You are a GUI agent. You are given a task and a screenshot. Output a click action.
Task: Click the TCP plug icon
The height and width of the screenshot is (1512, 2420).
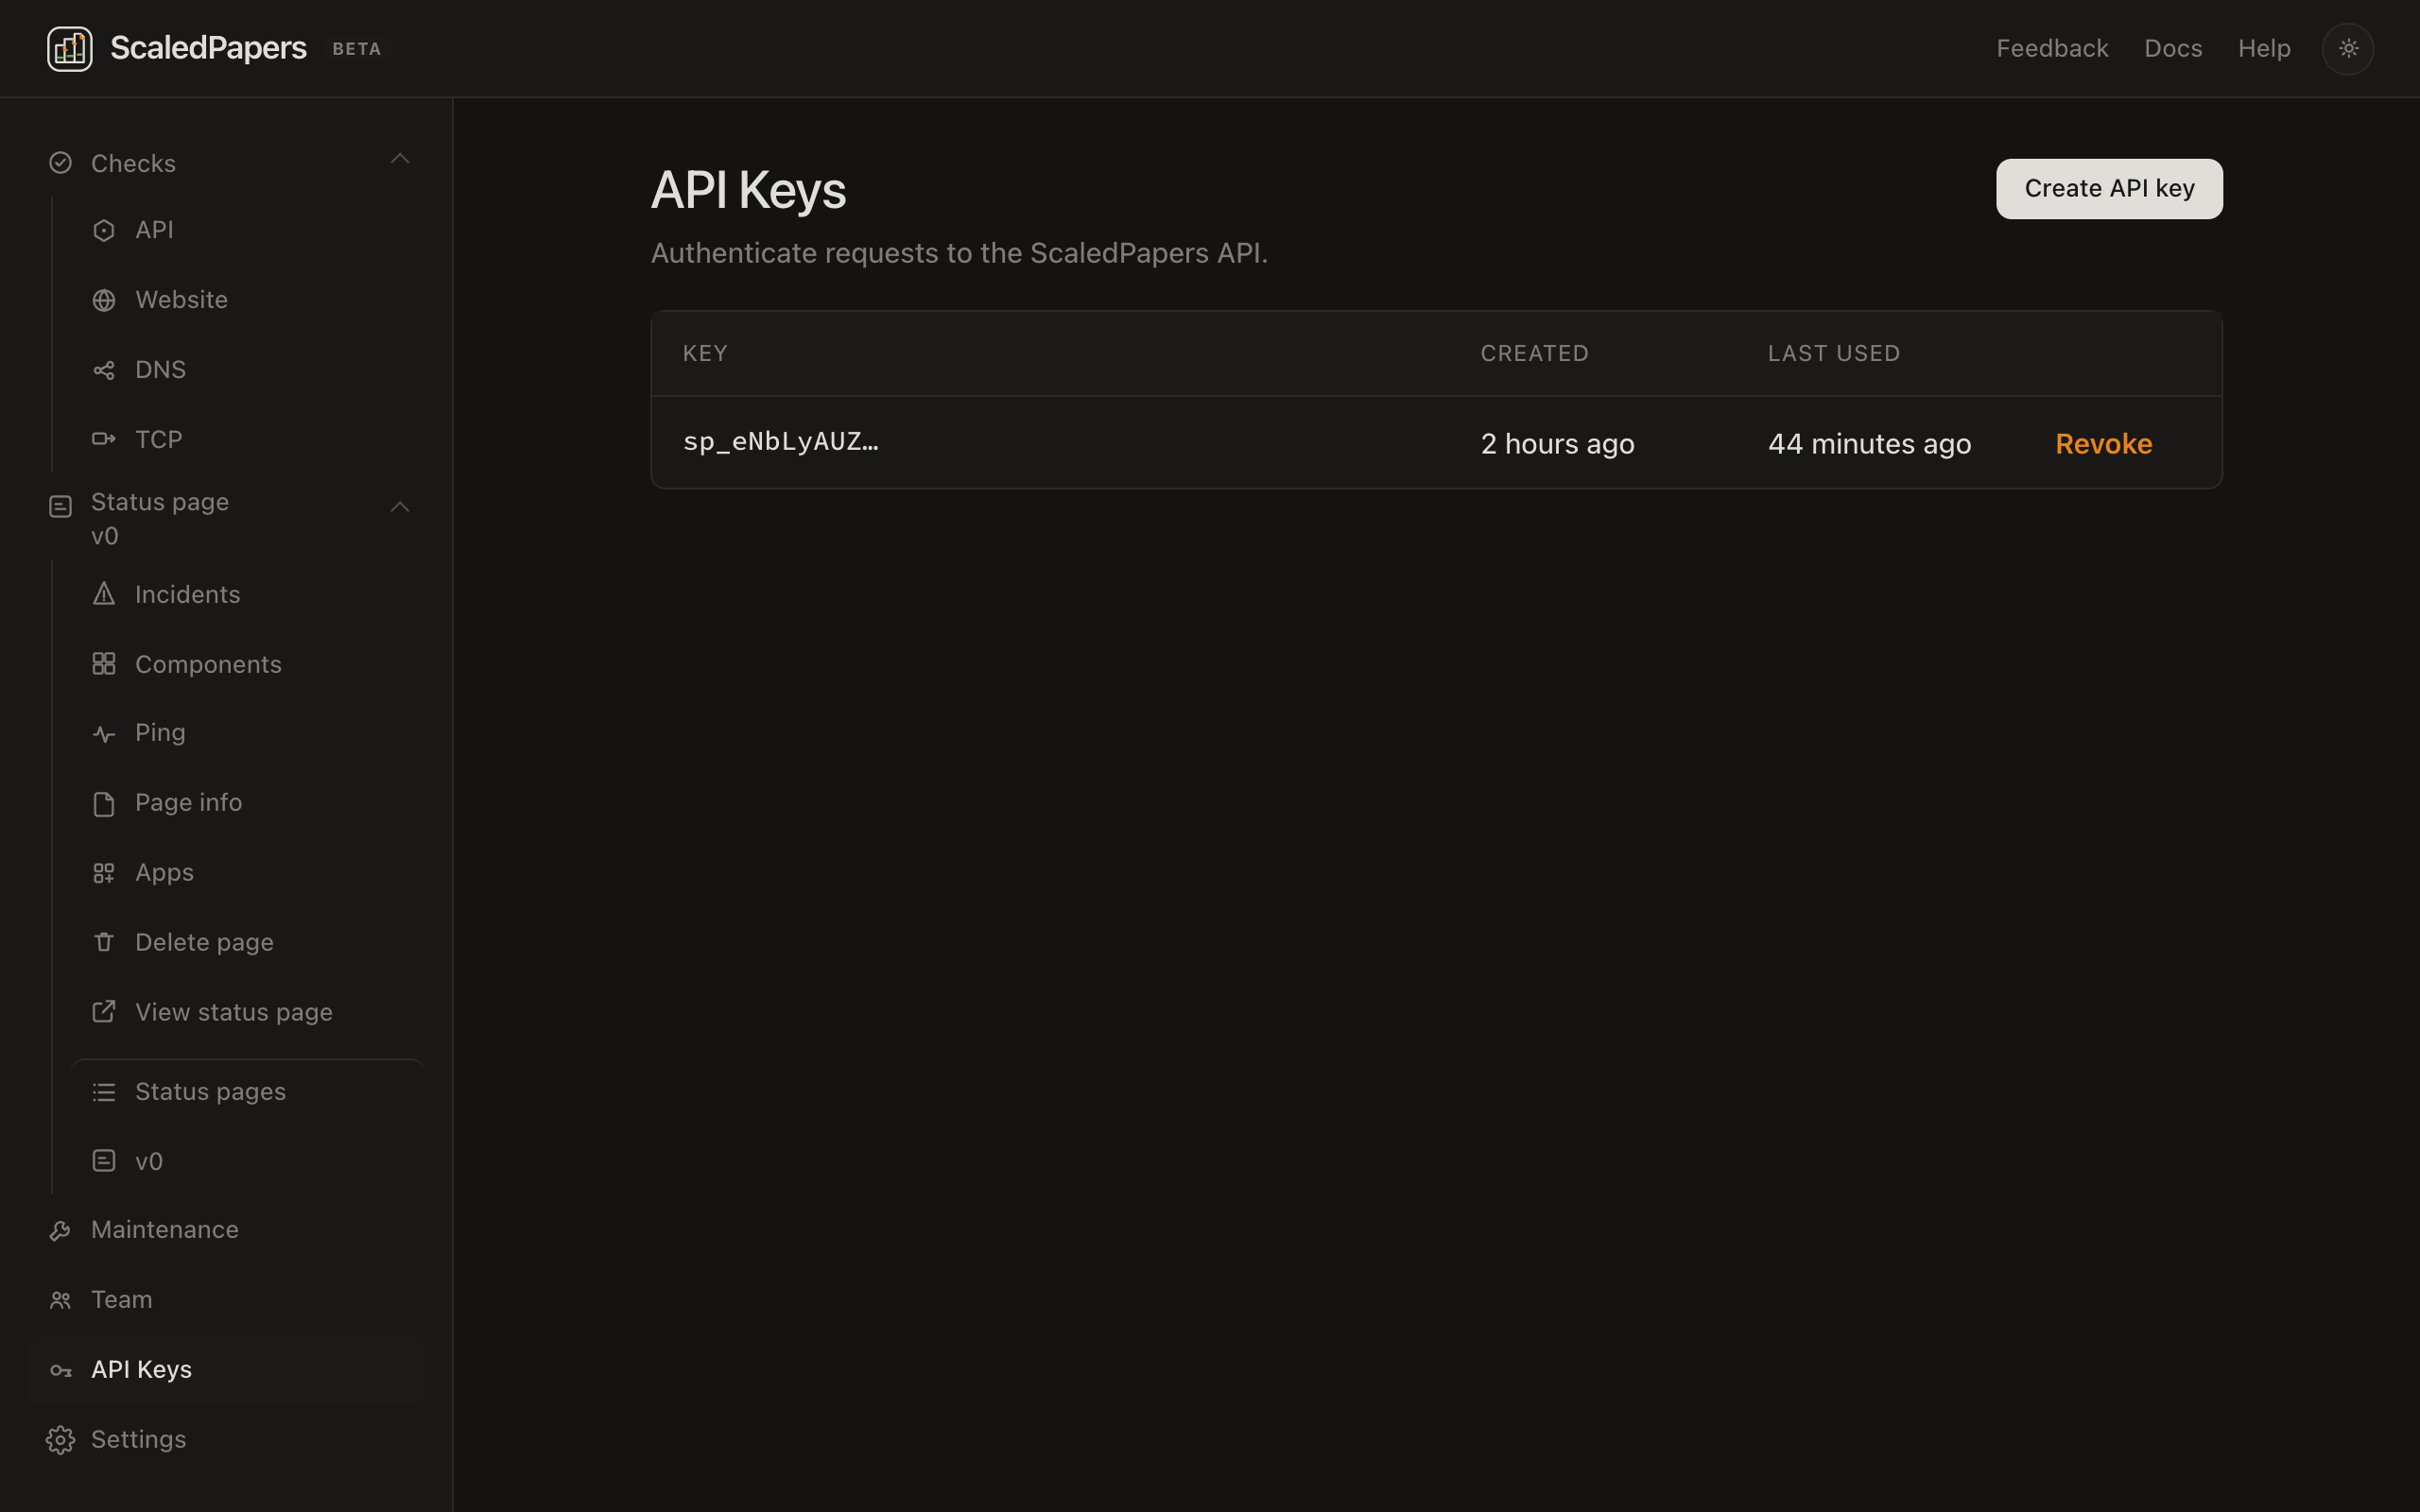(104, 439)
